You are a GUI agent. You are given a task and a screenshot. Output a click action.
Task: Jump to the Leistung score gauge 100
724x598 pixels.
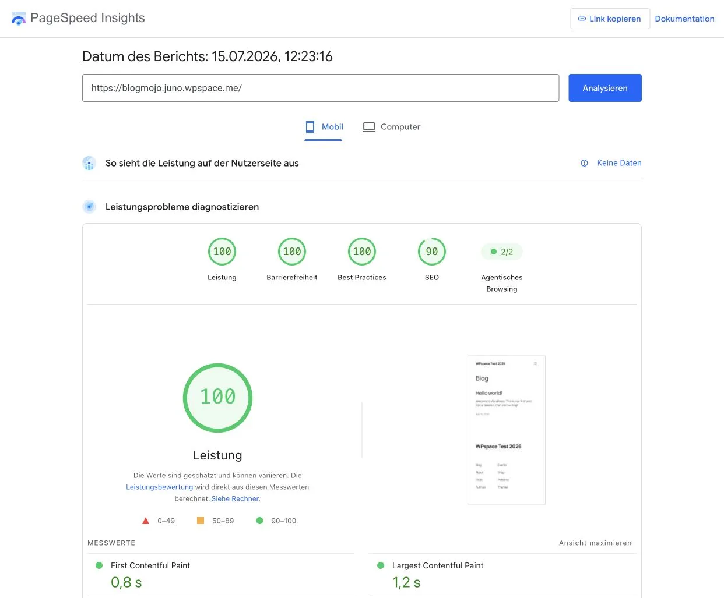tap(222, 252)
